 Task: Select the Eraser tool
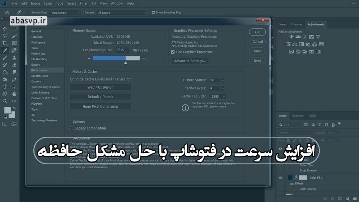point(14,65)
